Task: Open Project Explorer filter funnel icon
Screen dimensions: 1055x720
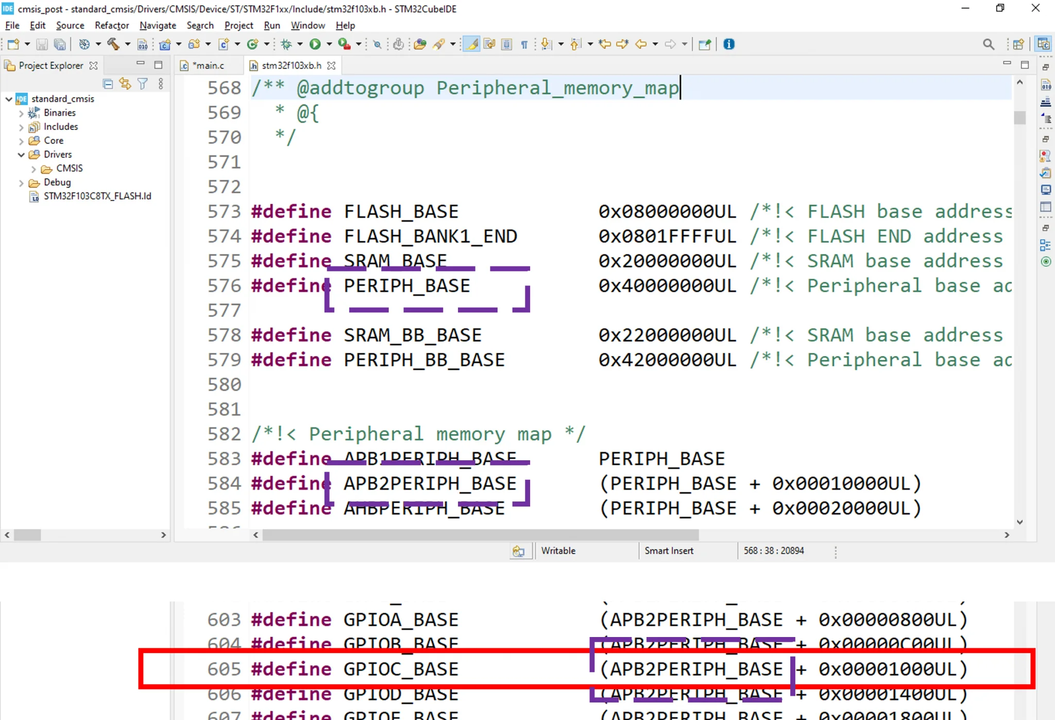Action: pyautogui.click(x=143, y=83)
